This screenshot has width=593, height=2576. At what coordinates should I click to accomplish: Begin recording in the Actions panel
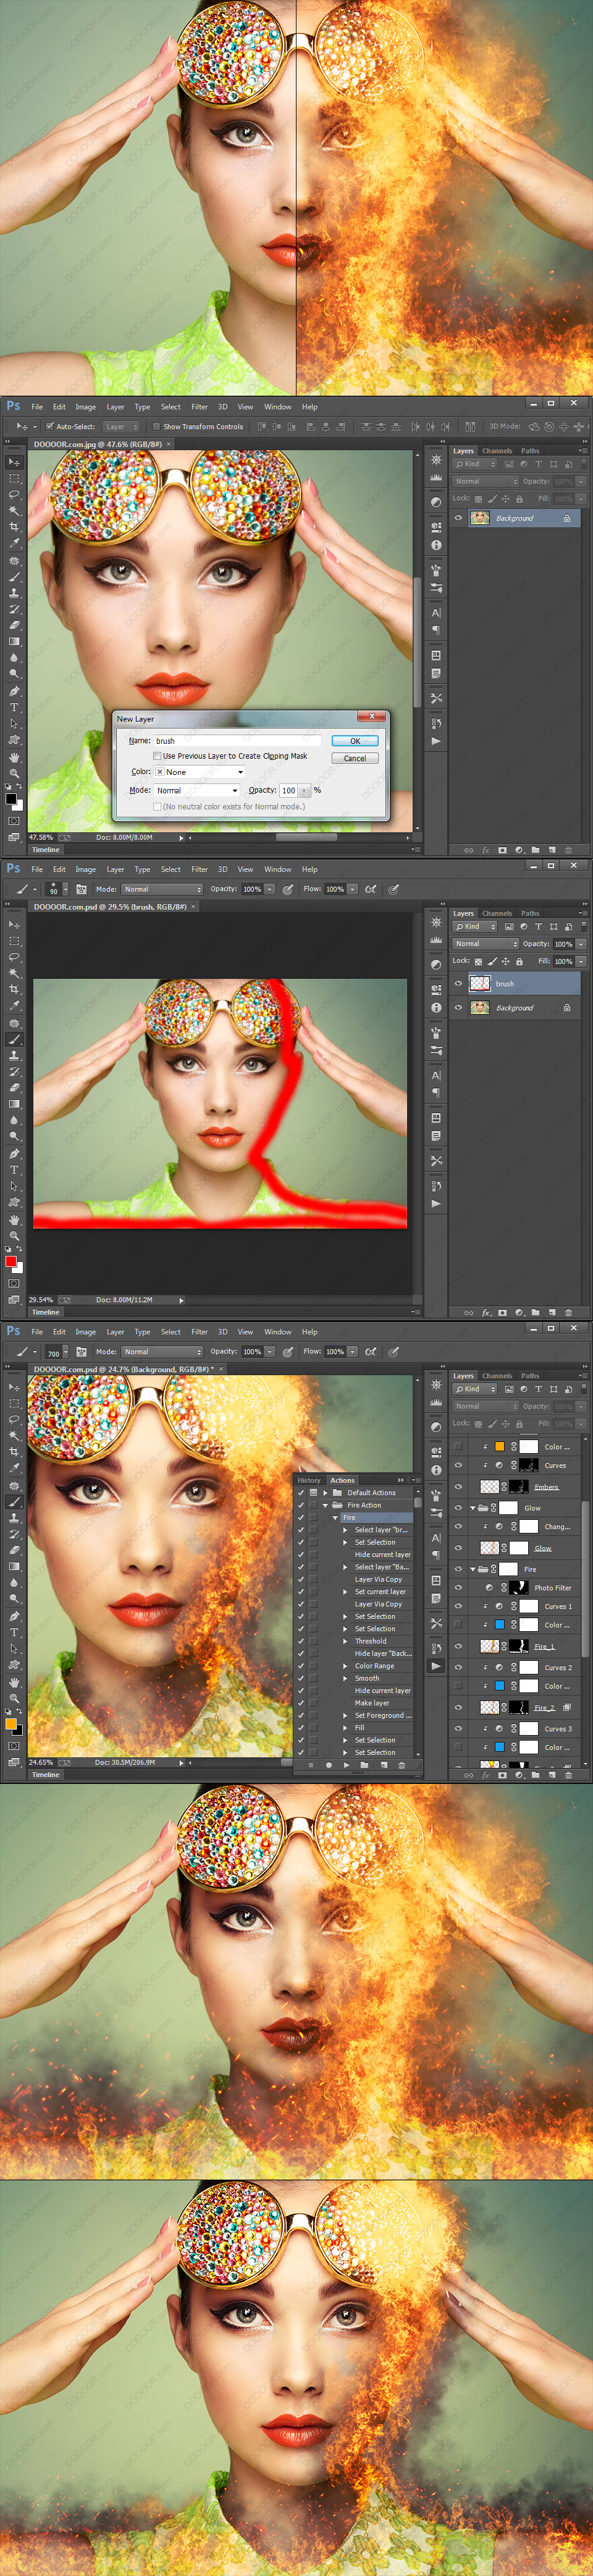pos(329,1765)
